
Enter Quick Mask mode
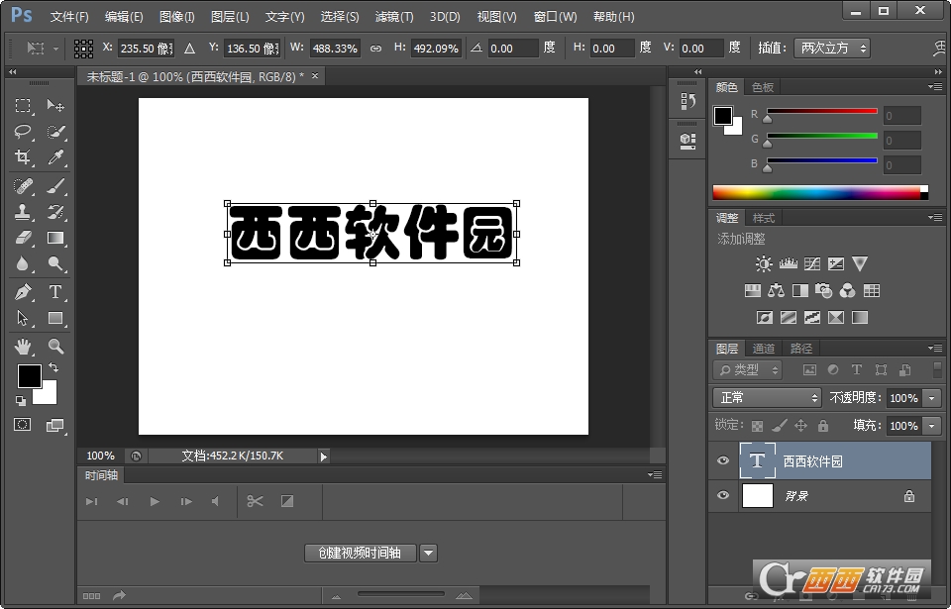click(20, 422)
